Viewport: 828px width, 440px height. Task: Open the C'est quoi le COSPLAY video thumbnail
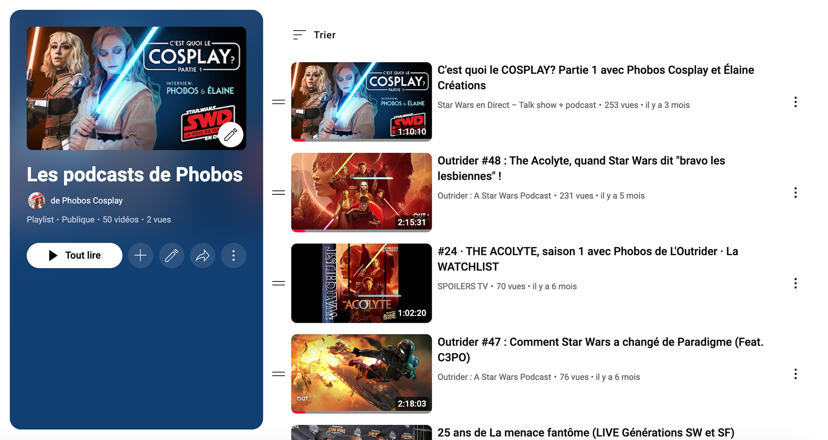click(x=361, y=102)
